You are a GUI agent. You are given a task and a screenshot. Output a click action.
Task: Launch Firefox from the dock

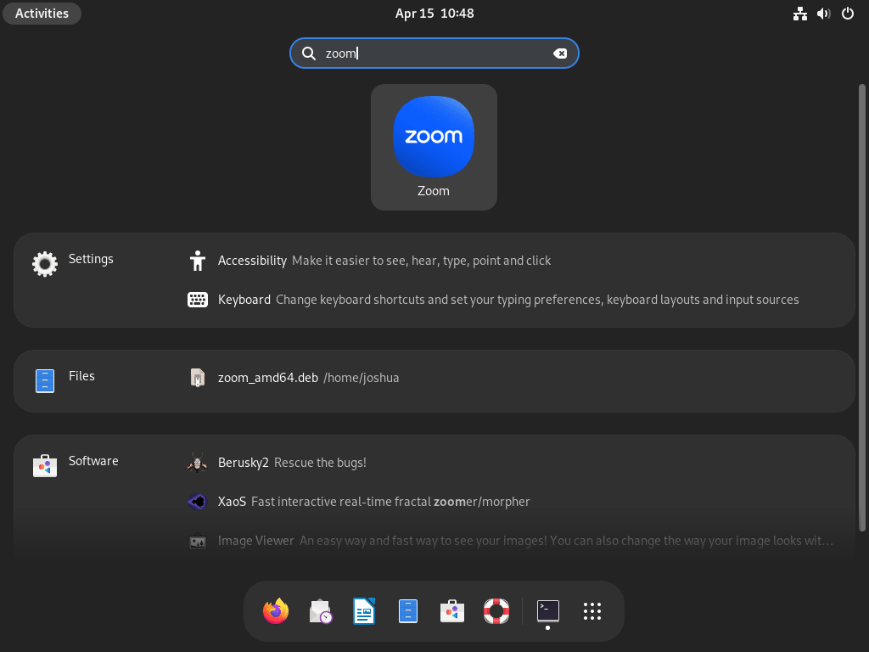pyautogui.click(x=275, y=610)
